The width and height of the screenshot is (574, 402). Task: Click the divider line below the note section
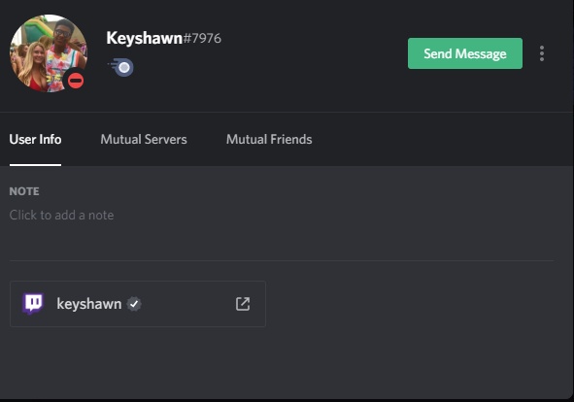coord(282,260)
